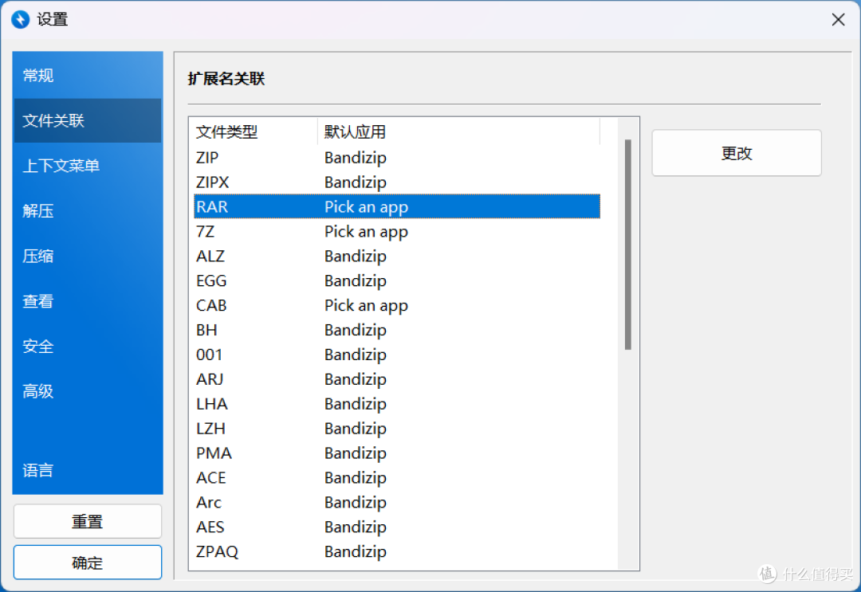The image size is (861, 592).
Task: Select the ALZ file type row
Action: pos(397,257)
